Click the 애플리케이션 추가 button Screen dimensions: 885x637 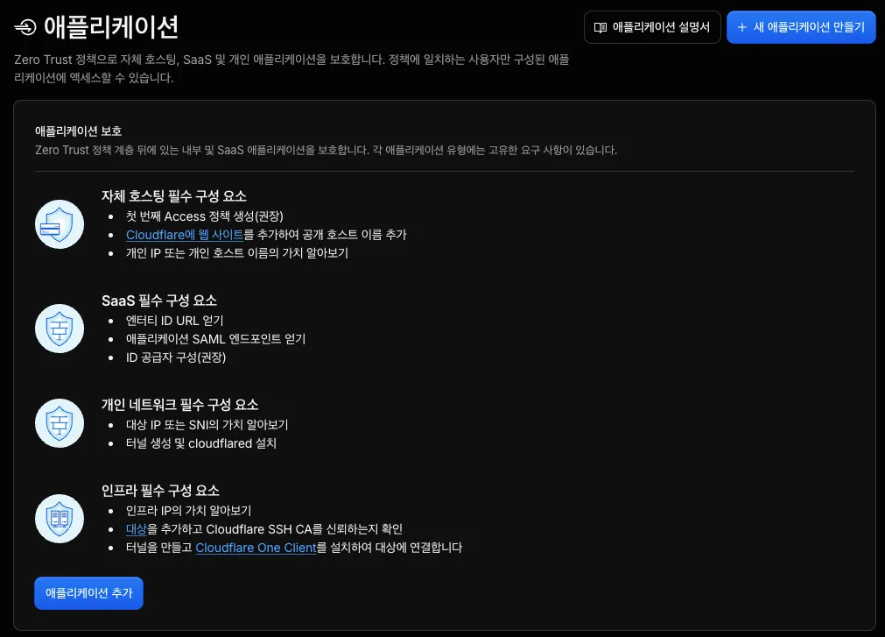point(88,593)
